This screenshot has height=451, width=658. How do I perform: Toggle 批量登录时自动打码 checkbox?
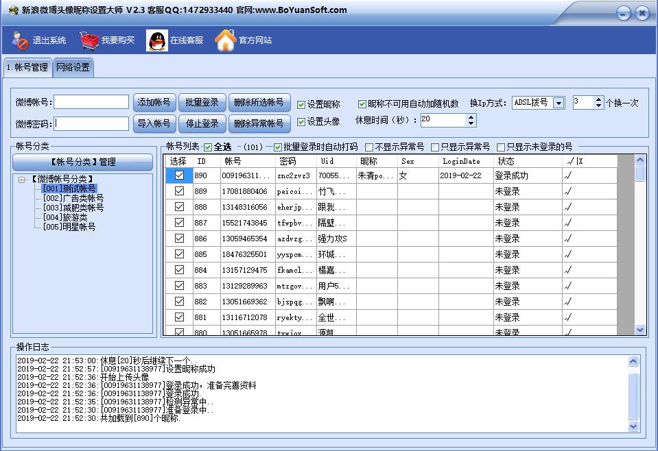[x=277, y=147]
